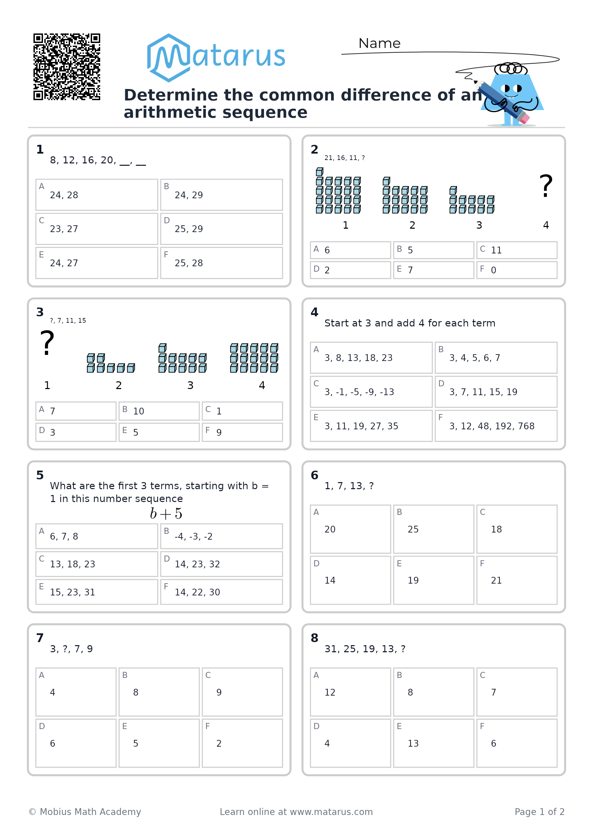The image size is (593, 839).
Task: Choose option A '6, 7, 8' in problem 5
Action: pos(97,536)
